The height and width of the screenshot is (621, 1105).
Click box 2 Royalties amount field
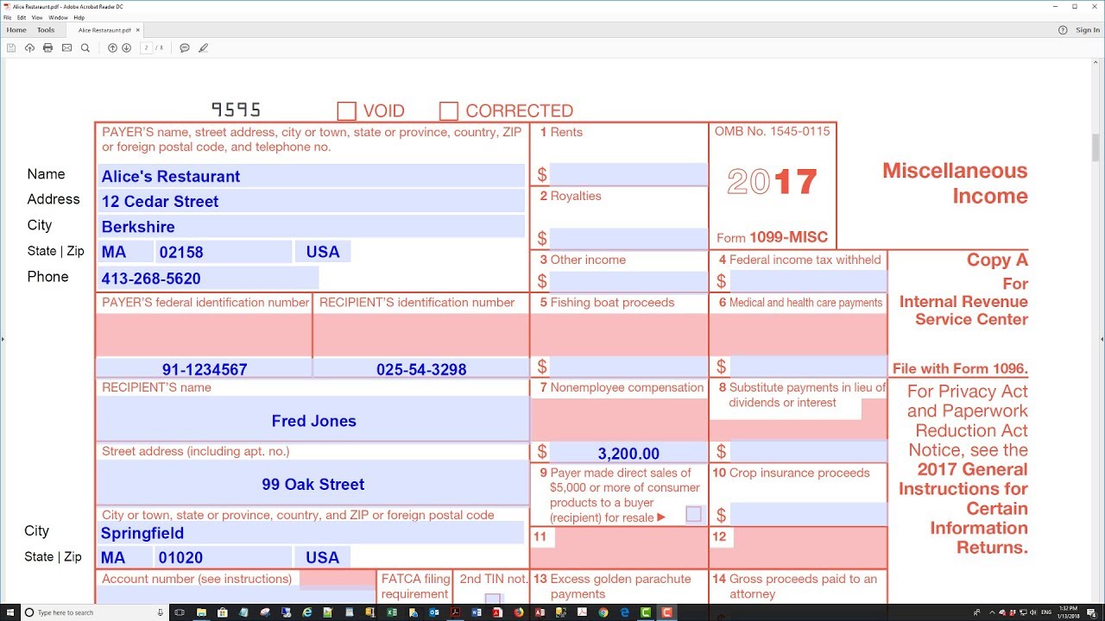click(x=628, y=239)
